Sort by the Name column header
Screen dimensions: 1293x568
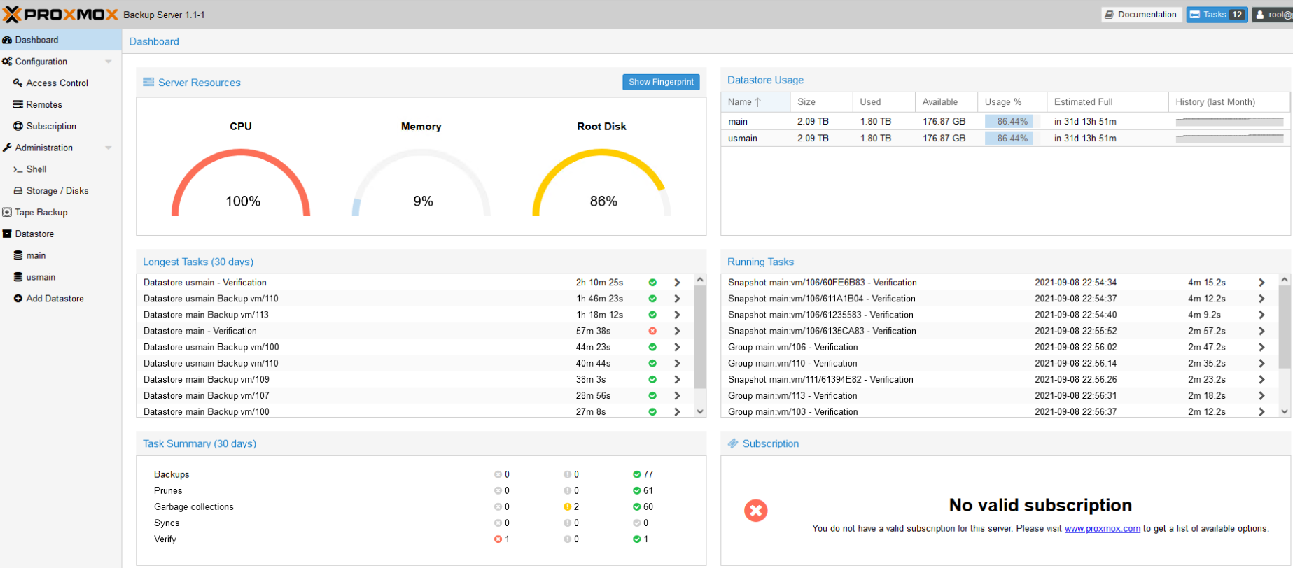(x=755, y=102)
